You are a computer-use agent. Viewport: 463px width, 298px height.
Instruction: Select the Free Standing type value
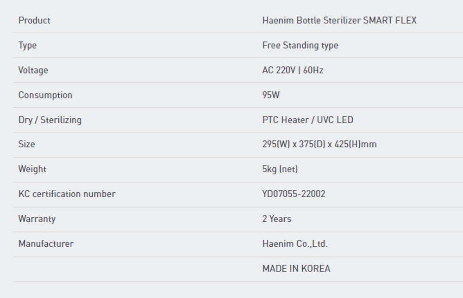coord(300,45)
